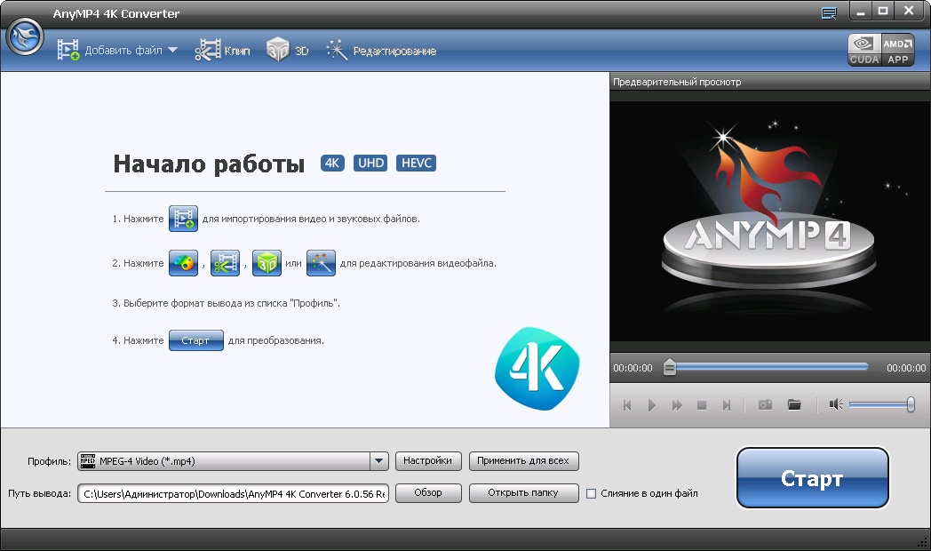Click the teal 4K logo
Image resolution: width=931 pixels, height=551 pixels.
(x=537, y=368)
